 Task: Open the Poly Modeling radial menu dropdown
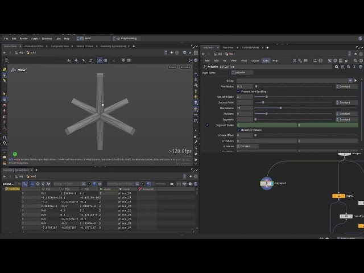pyautogui.click(x=126, y=39)
